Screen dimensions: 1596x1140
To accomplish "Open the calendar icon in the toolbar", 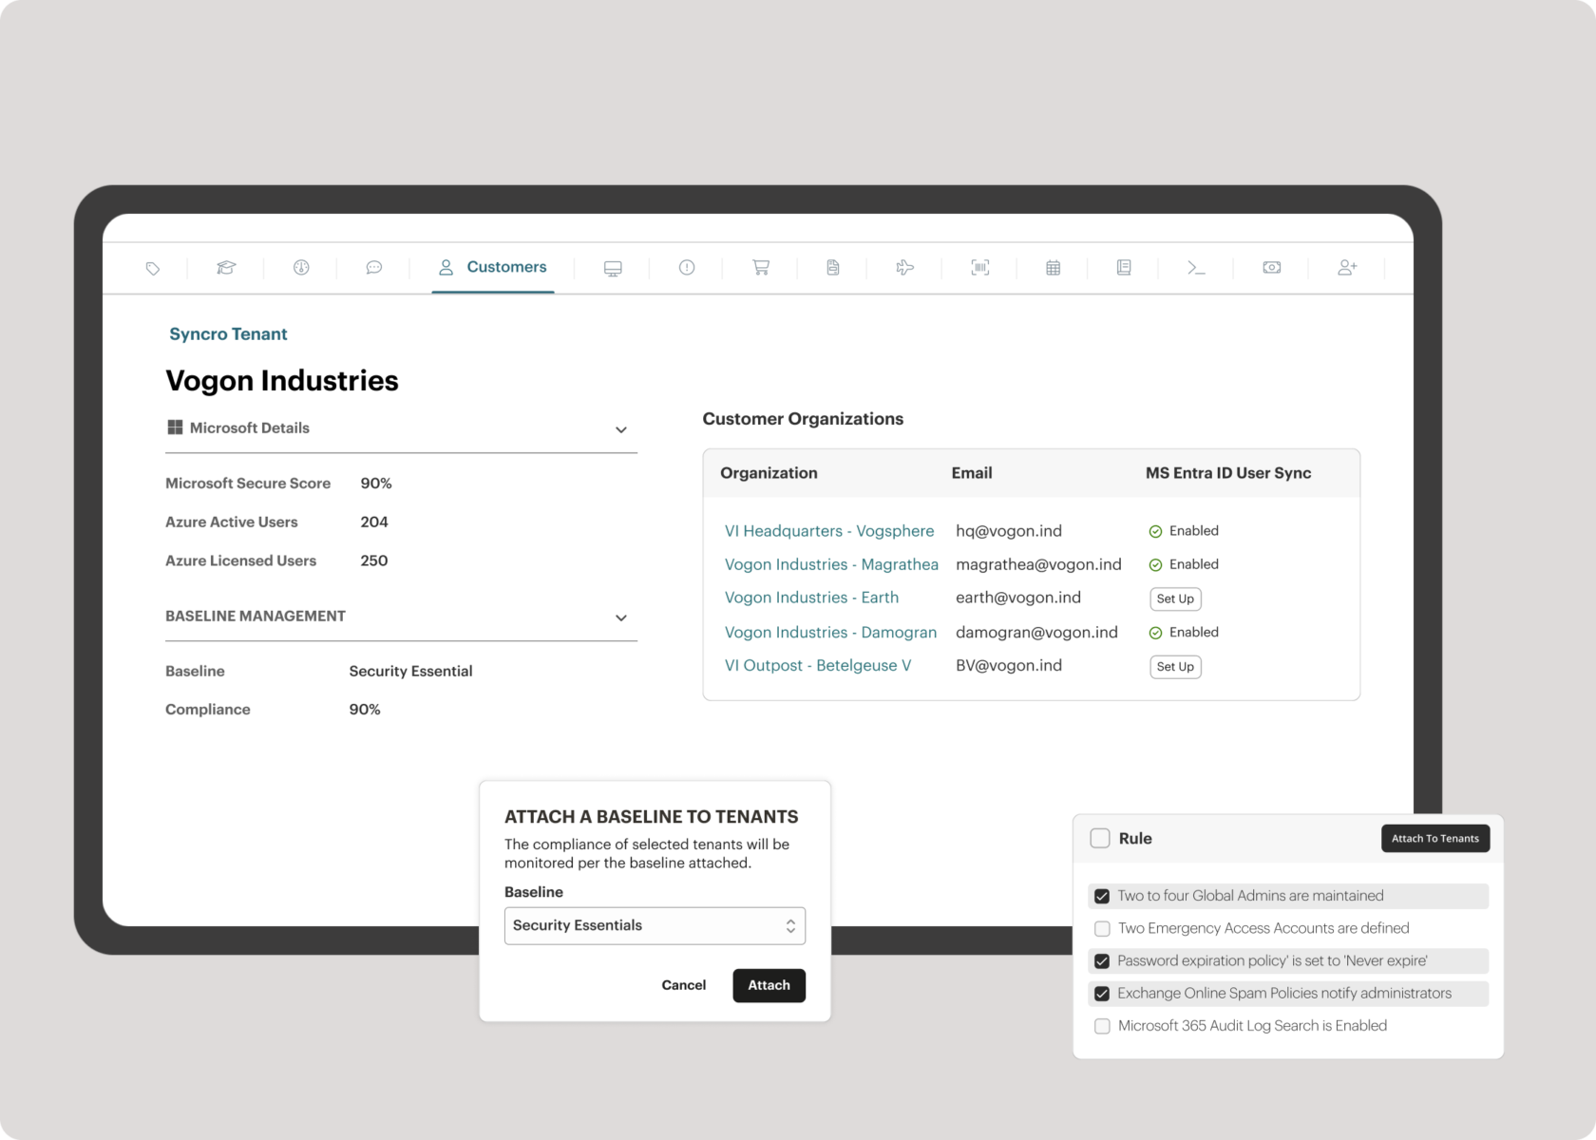I will click(x=1053, y=268).
